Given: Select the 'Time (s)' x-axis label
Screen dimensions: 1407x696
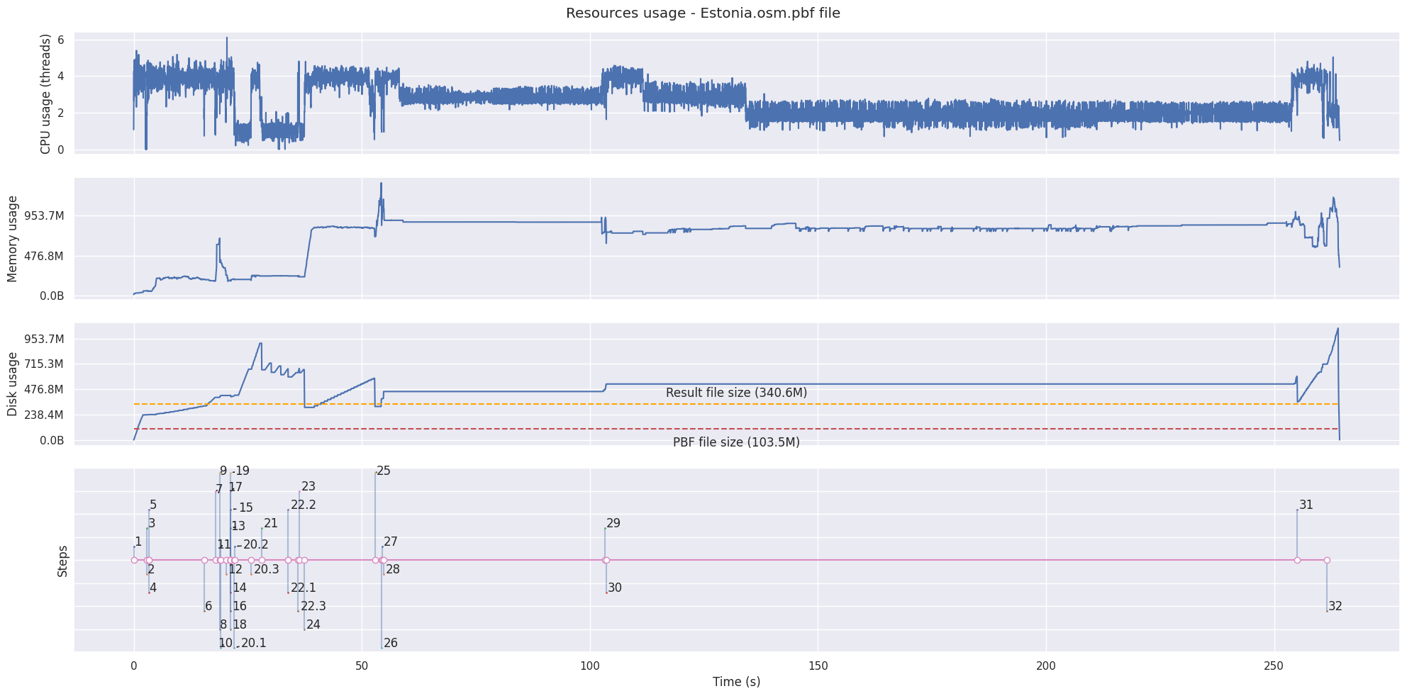Looking at the screenshot, I should [x=736, y=682].
